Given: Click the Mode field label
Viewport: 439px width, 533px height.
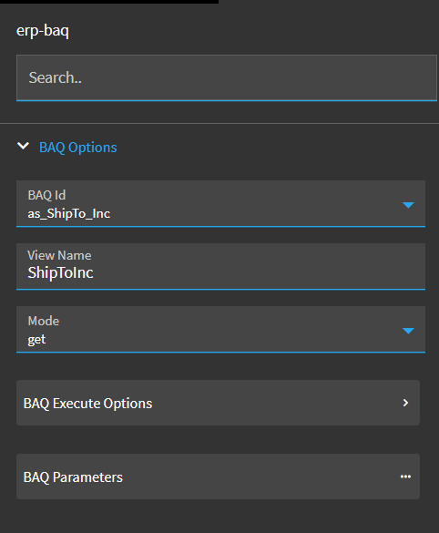Looking at the screenshot, I should tap(44, 321).
